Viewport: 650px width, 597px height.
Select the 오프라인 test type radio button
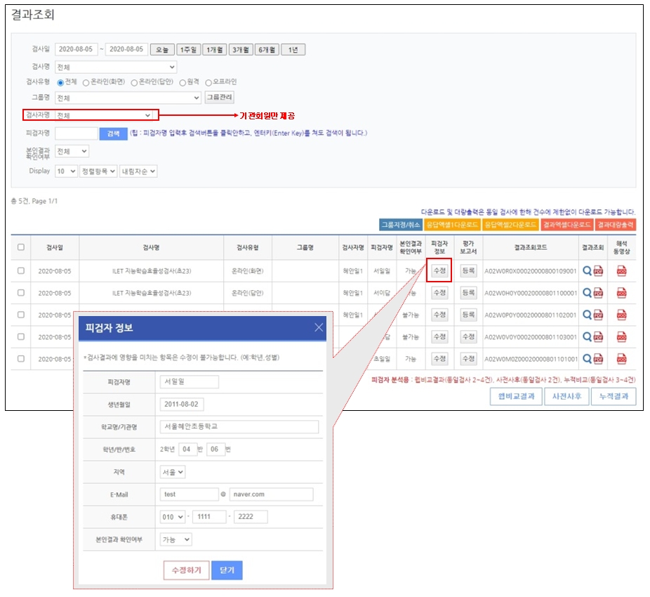tap(208, 82)
